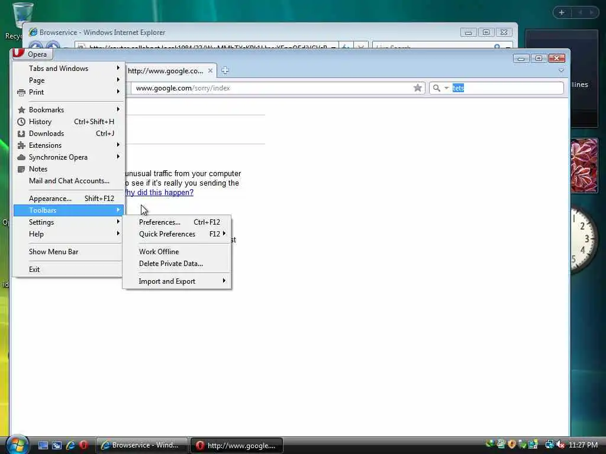This screenshot has width=606, height=454.
Task: Open the Settings submenu
Action: (69, 222)
